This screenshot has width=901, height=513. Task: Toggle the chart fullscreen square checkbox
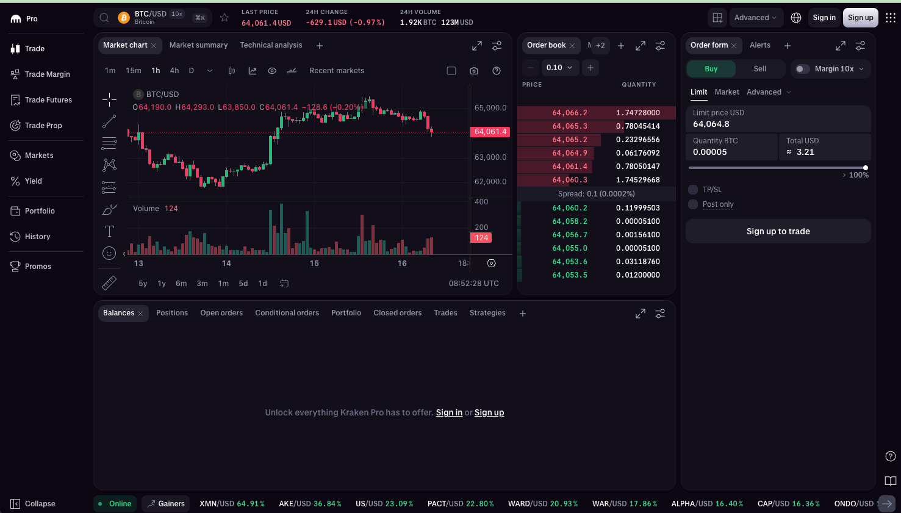coord(451,71)
